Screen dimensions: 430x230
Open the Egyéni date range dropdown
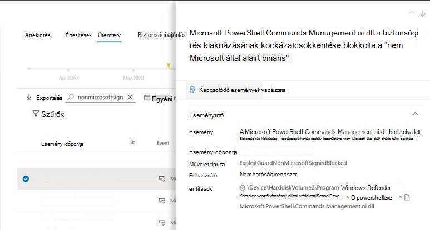162,99
